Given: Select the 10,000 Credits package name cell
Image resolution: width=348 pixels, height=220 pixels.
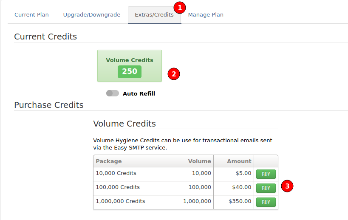Looking at the screenshot, I should (116, 173).
